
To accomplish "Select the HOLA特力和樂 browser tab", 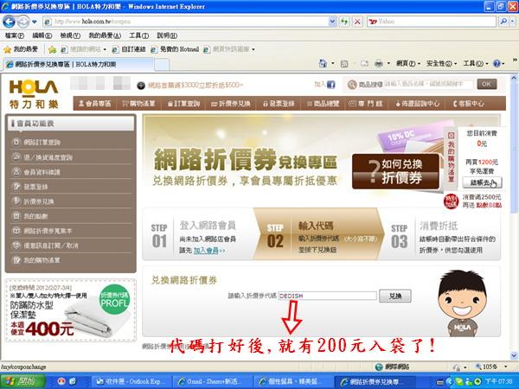I will (x=79, y=64).
